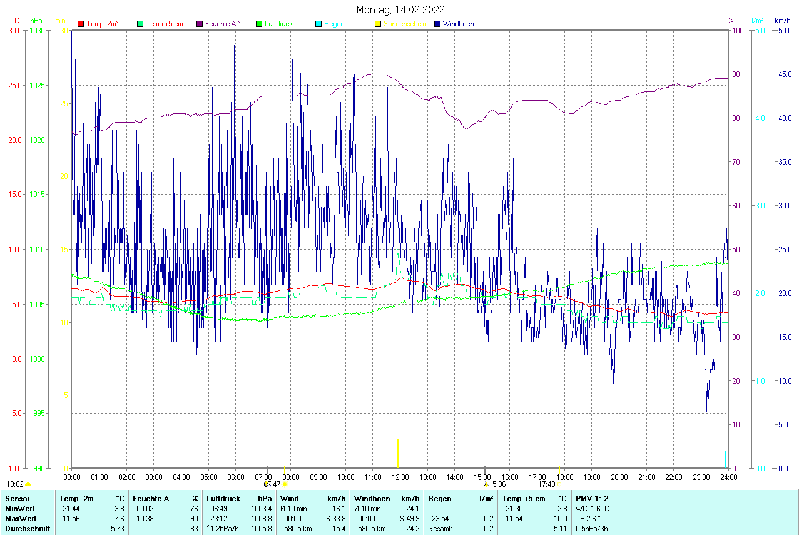Click the Sensor header in the table

(x=17, y=499)
